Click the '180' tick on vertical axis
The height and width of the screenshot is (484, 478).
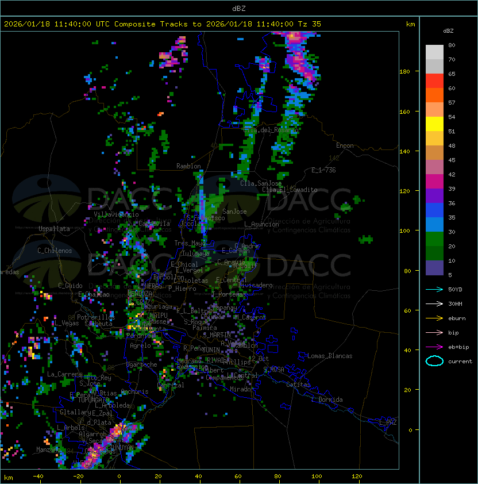coord(404,72)
